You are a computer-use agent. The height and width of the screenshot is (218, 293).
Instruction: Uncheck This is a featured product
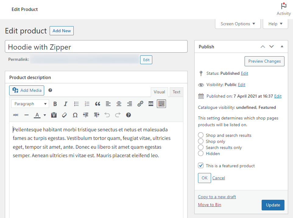point(200,165)
